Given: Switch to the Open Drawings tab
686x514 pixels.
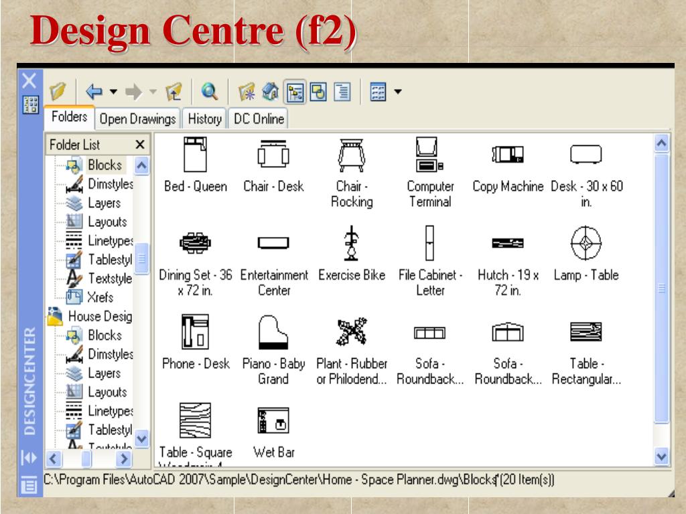Looking at the screenshot, I should coord(137,118).
